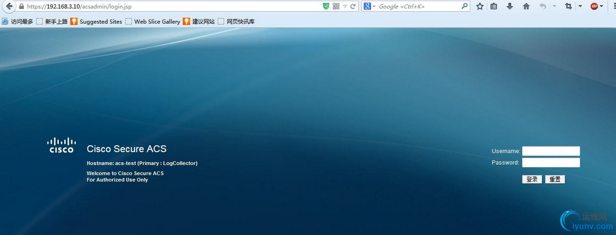Open the Web Slice Gallery bookmark

coord(153,22)
